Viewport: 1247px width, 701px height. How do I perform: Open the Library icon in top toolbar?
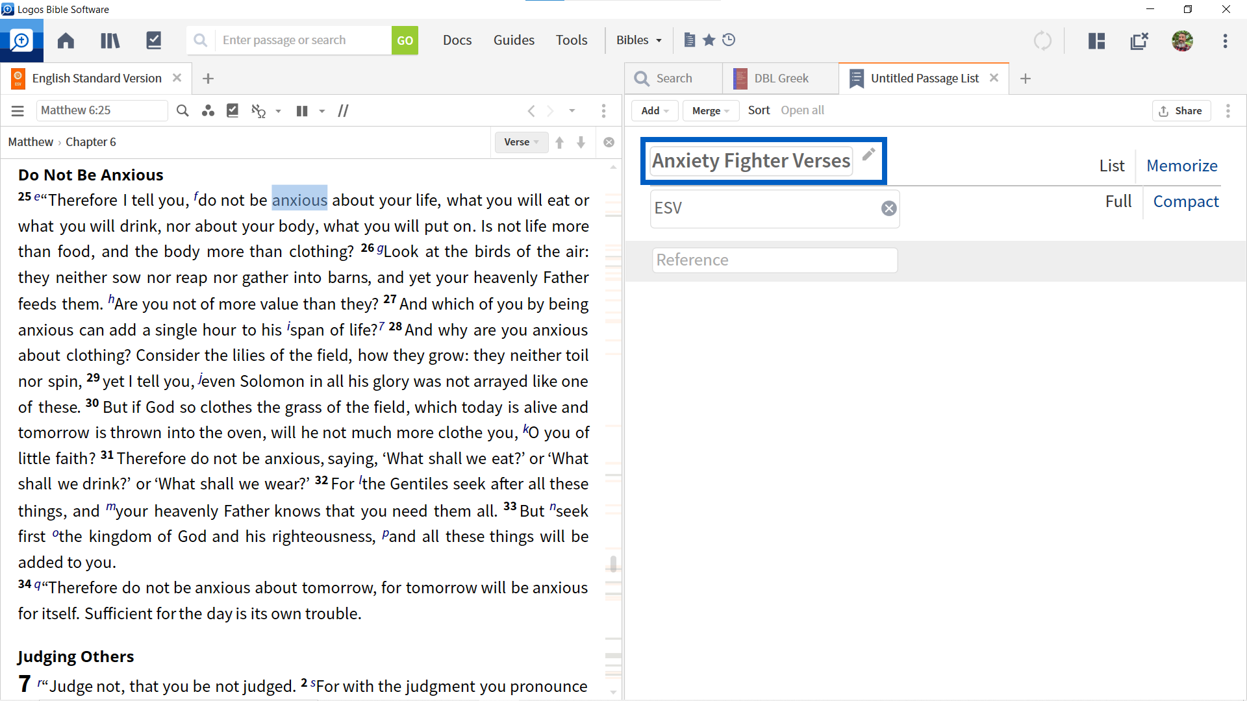coord(110,40)
